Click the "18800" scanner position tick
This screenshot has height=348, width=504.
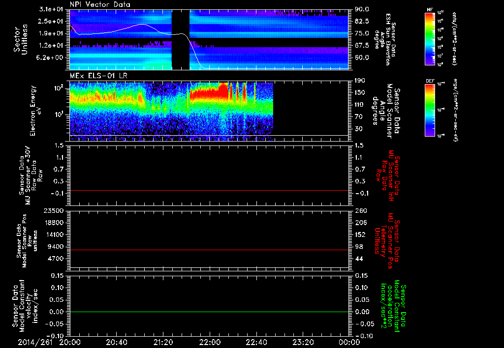point(54,223)
